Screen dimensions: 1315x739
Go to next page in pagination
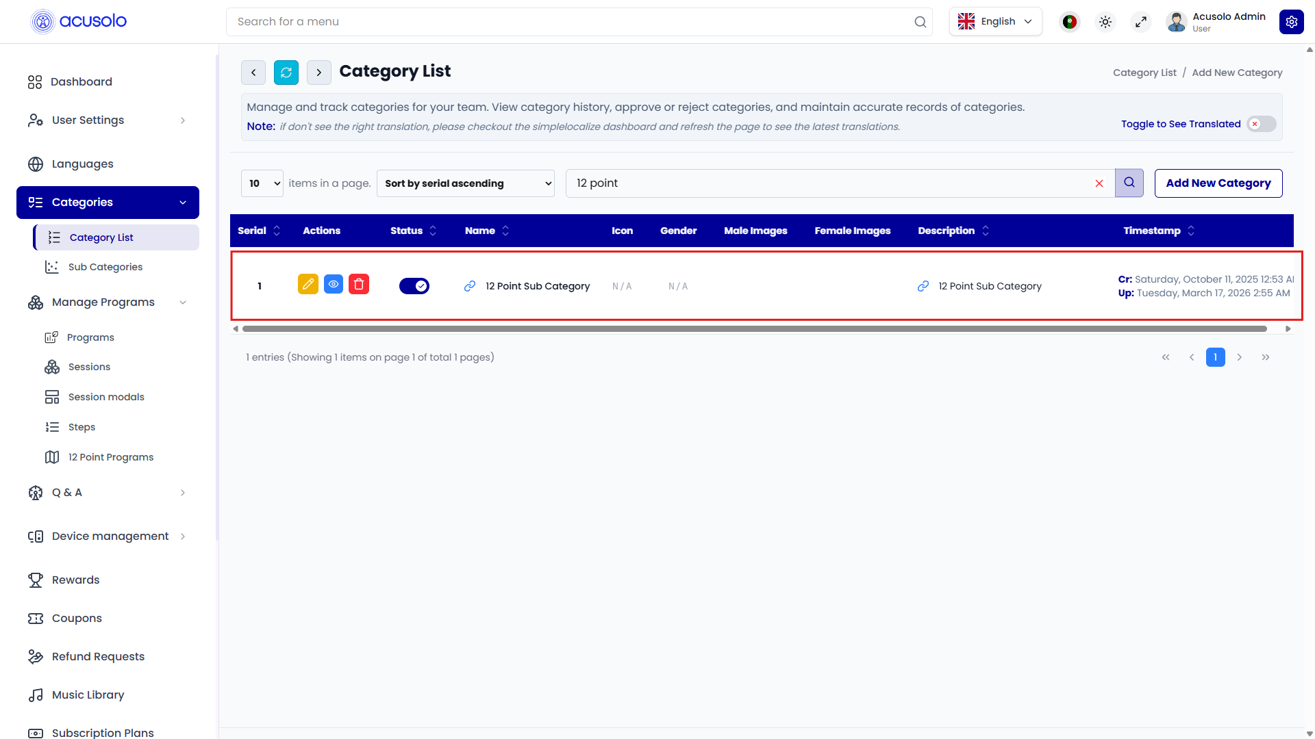pos(1240,357)
